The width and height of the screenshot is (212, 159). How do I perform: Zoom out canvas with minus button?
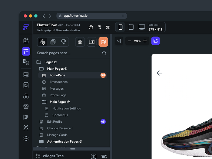(x=130, y=41)
